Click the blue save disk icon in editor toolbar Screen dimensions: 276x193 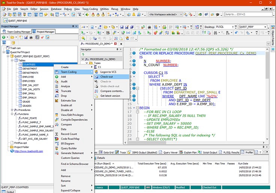(122, 27)
